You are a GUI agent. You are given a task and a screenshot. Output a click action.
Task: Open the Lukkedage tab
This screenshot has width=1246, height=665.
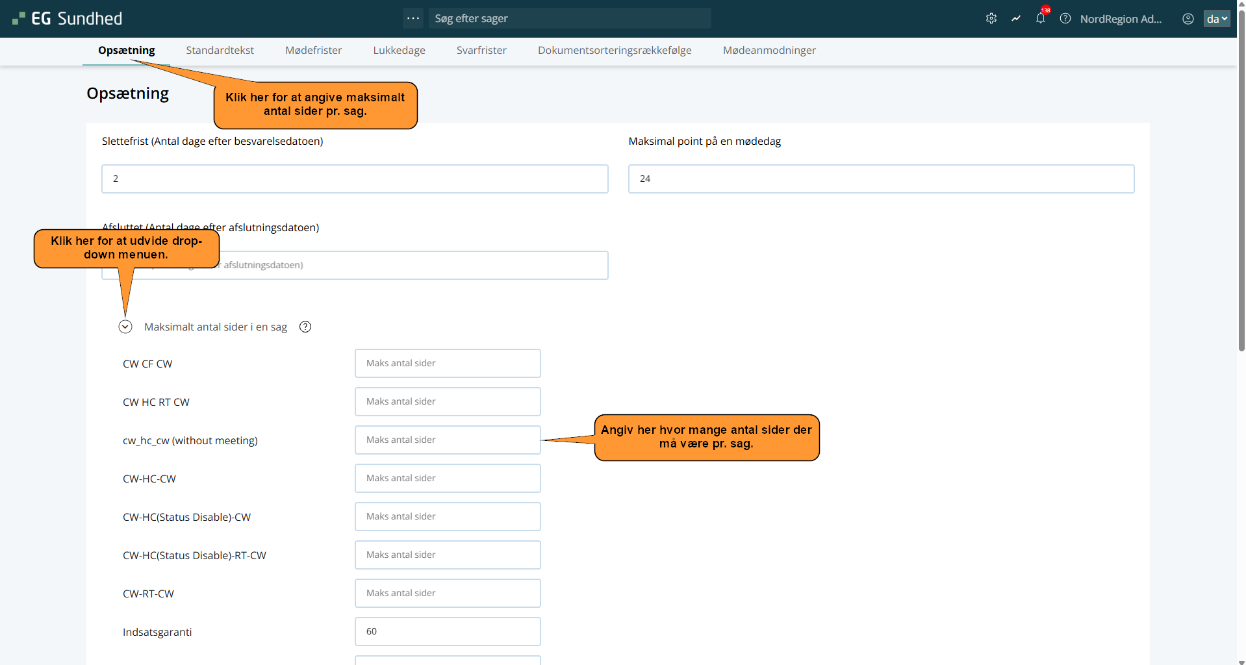pos(399,50)
